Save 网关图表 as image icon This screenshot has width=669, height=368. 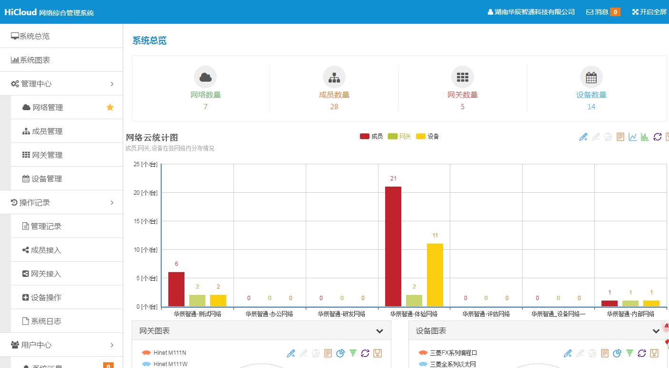378,353
